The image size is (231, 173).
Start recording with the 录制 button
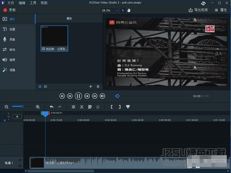click(9, 10)
